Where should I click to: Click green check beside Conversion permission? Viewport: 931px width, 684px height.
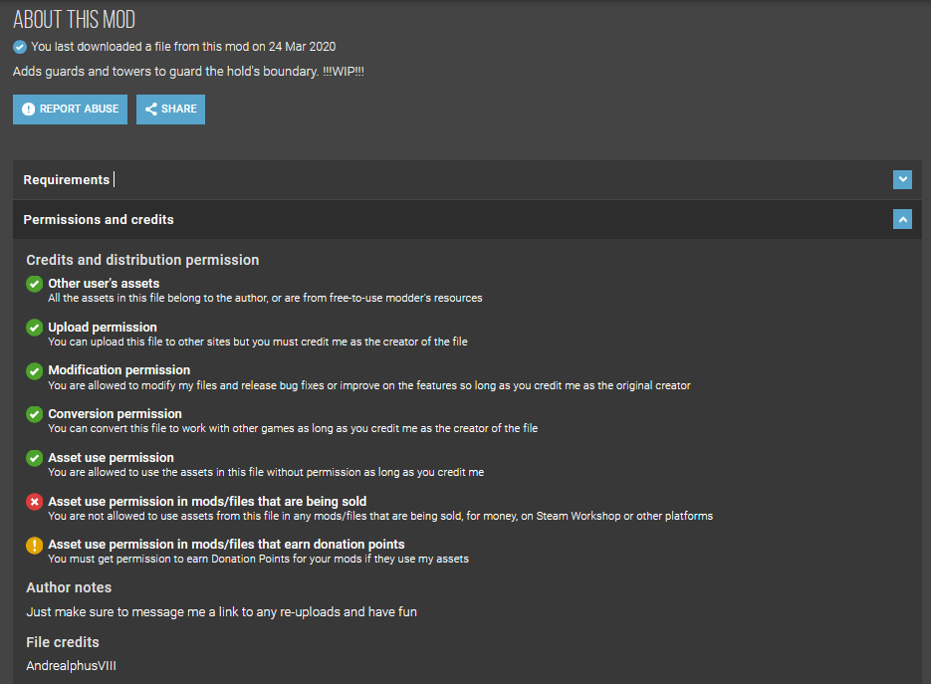tap(35, 414)
